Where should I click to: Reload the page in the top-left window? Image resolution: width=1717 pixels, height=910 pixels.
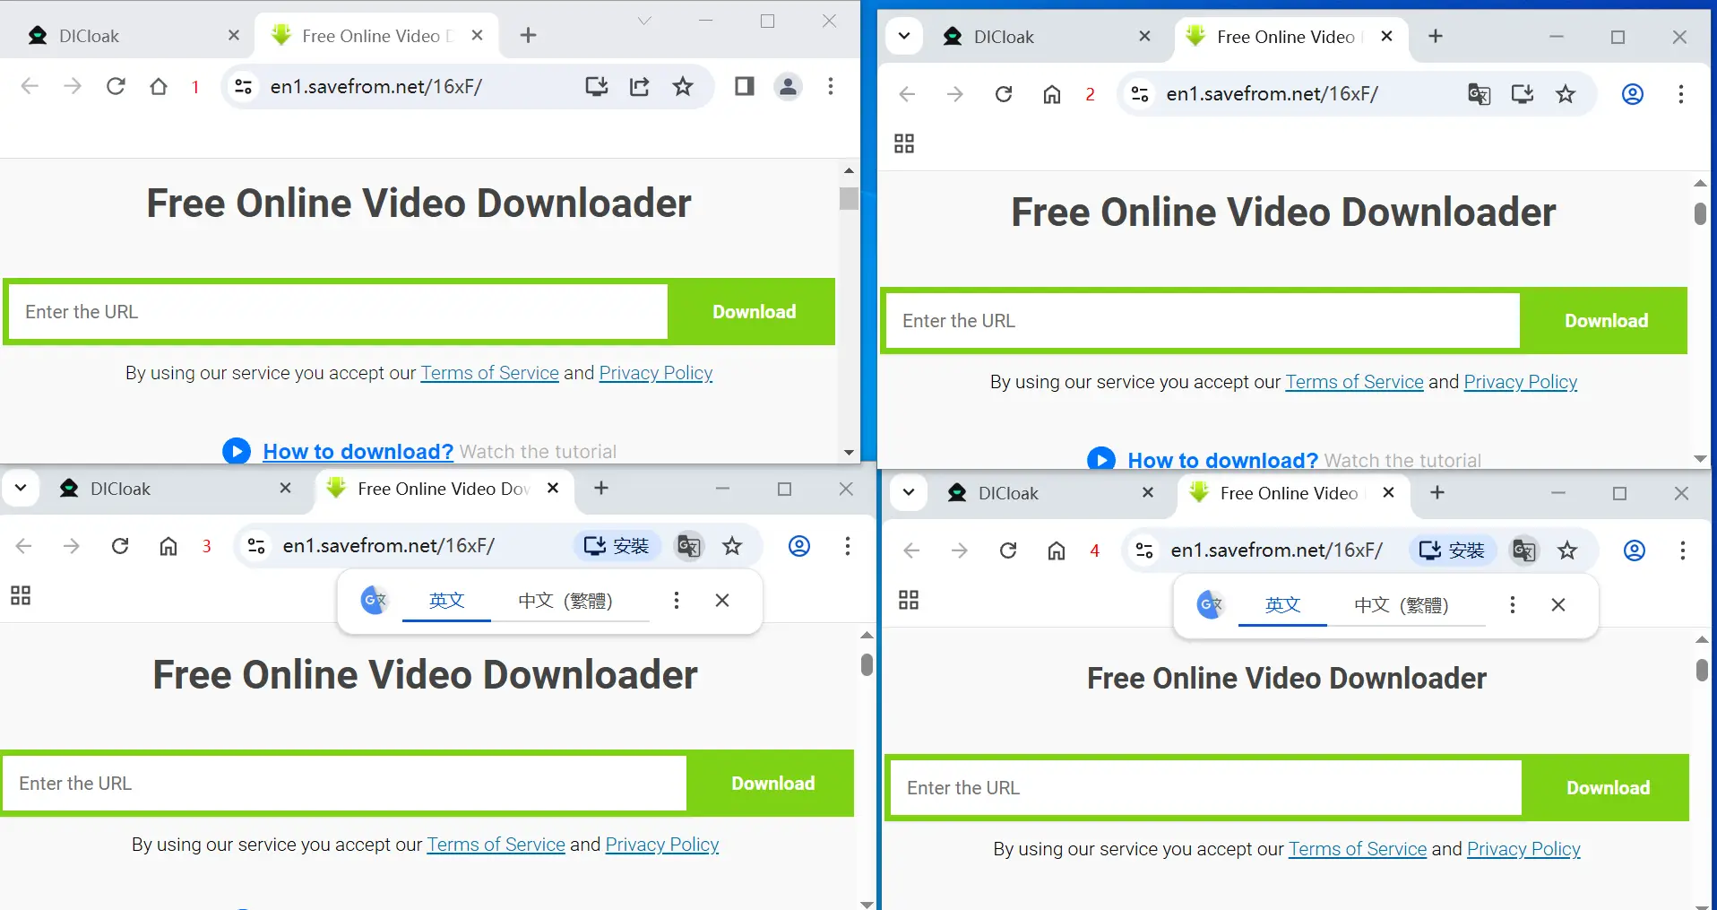(116, 86)
